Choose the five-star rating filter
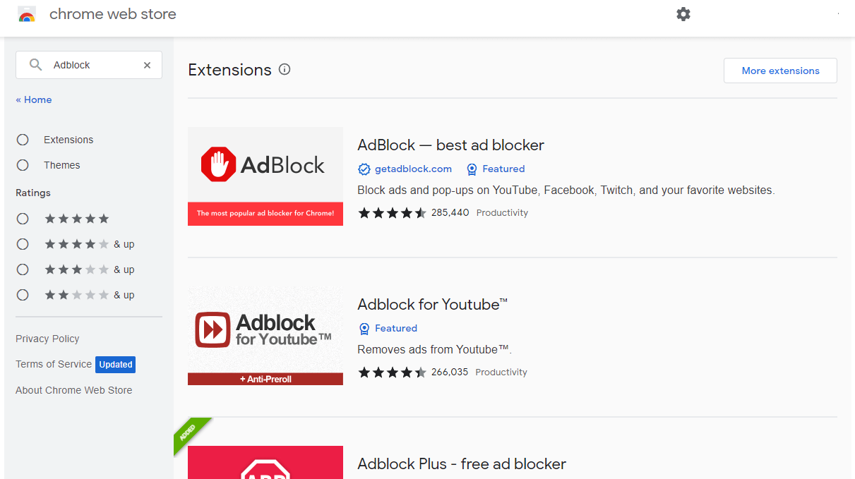Screen dimensions: 855x479 pyautogui.click(x=23, y=219)
